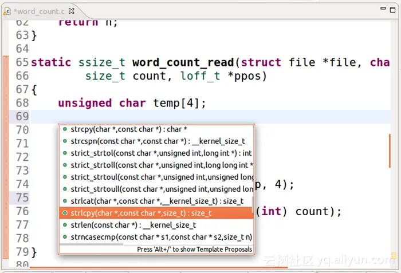Click the green icon beside strlen proposal
Image resolution: width=401 pixels, height=273 pixels.
point(65,225)
